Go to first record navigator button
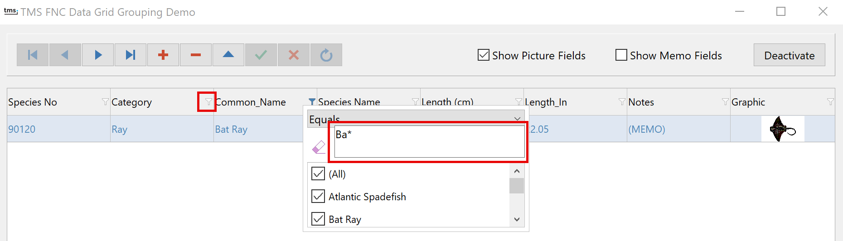 (x=33, y=55)
